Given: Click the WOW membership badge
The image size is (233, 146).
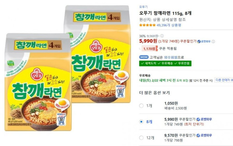Looking at the screenshot, I should click(x=144, y=57).
